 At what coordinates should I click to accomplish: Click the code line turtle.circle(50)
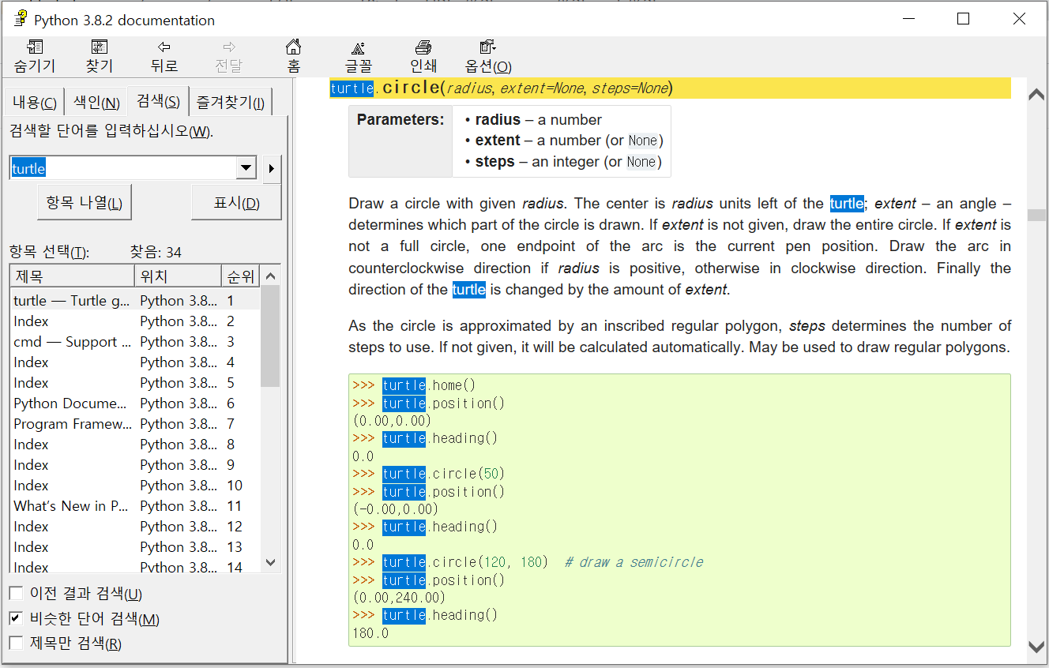click(x=428, y=474)
